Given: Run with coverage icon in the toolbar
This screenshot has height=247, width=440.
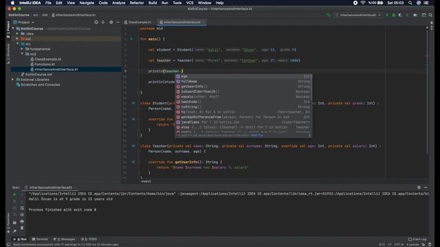Looking at the screenshot, I should 400,15.
